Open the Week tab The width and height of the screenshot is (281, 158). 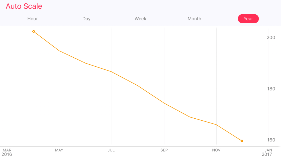click(x=140, y=19)
